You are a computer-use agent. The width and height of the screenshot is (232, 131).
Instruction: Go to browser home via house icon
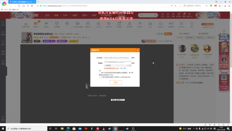(x=23, y=6)
